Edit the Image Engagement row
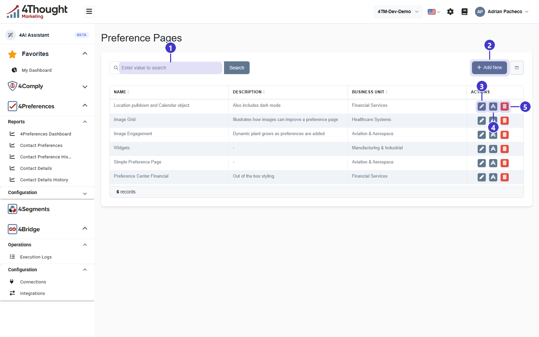 pos(482,135)
